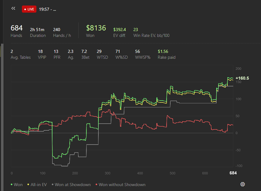Screen dimensions: 261x191
Task: Click the red LIVE badge
Action: tap(29, 9)
